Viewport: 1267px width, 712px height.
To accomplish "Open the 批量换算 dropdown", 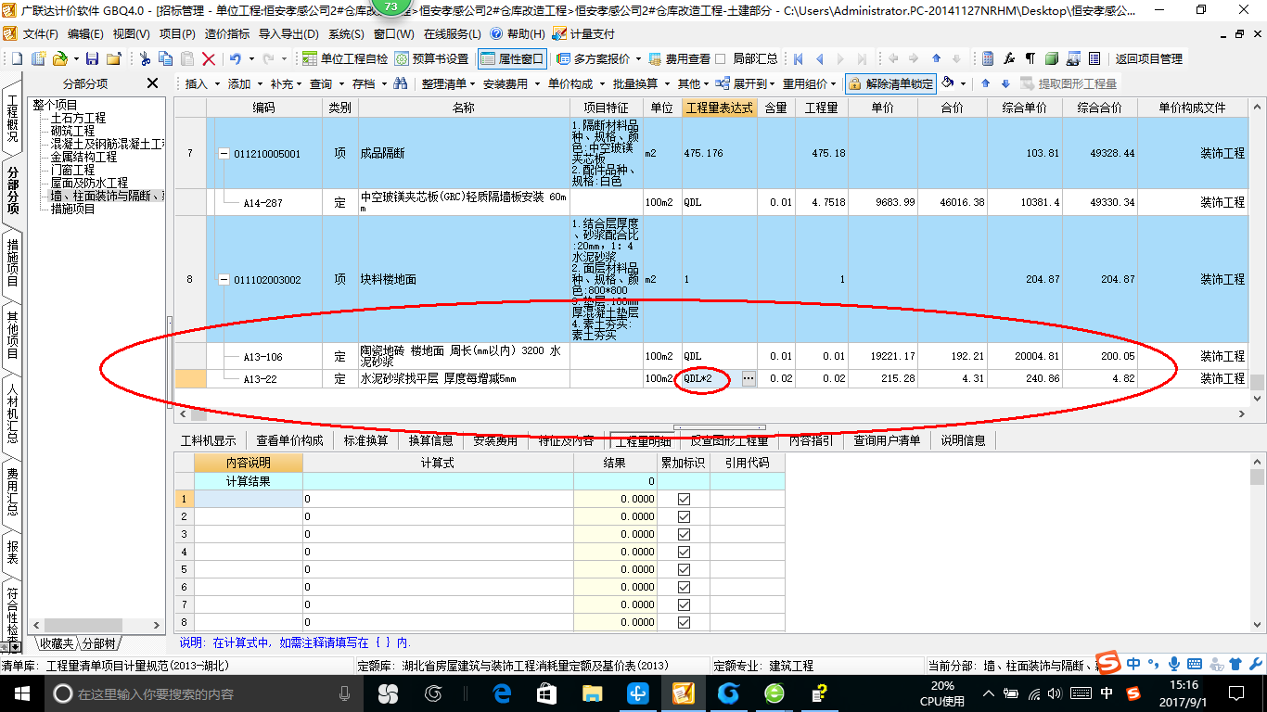I will [641, 83].
